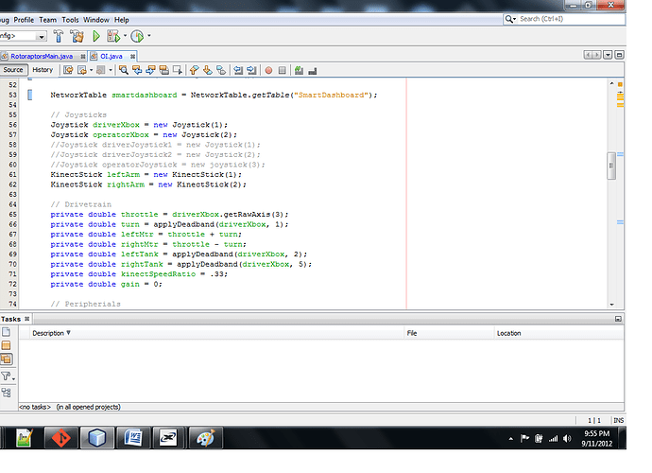
Task: Open the search options magnifier dropdown
Action: tap(510, 19)
